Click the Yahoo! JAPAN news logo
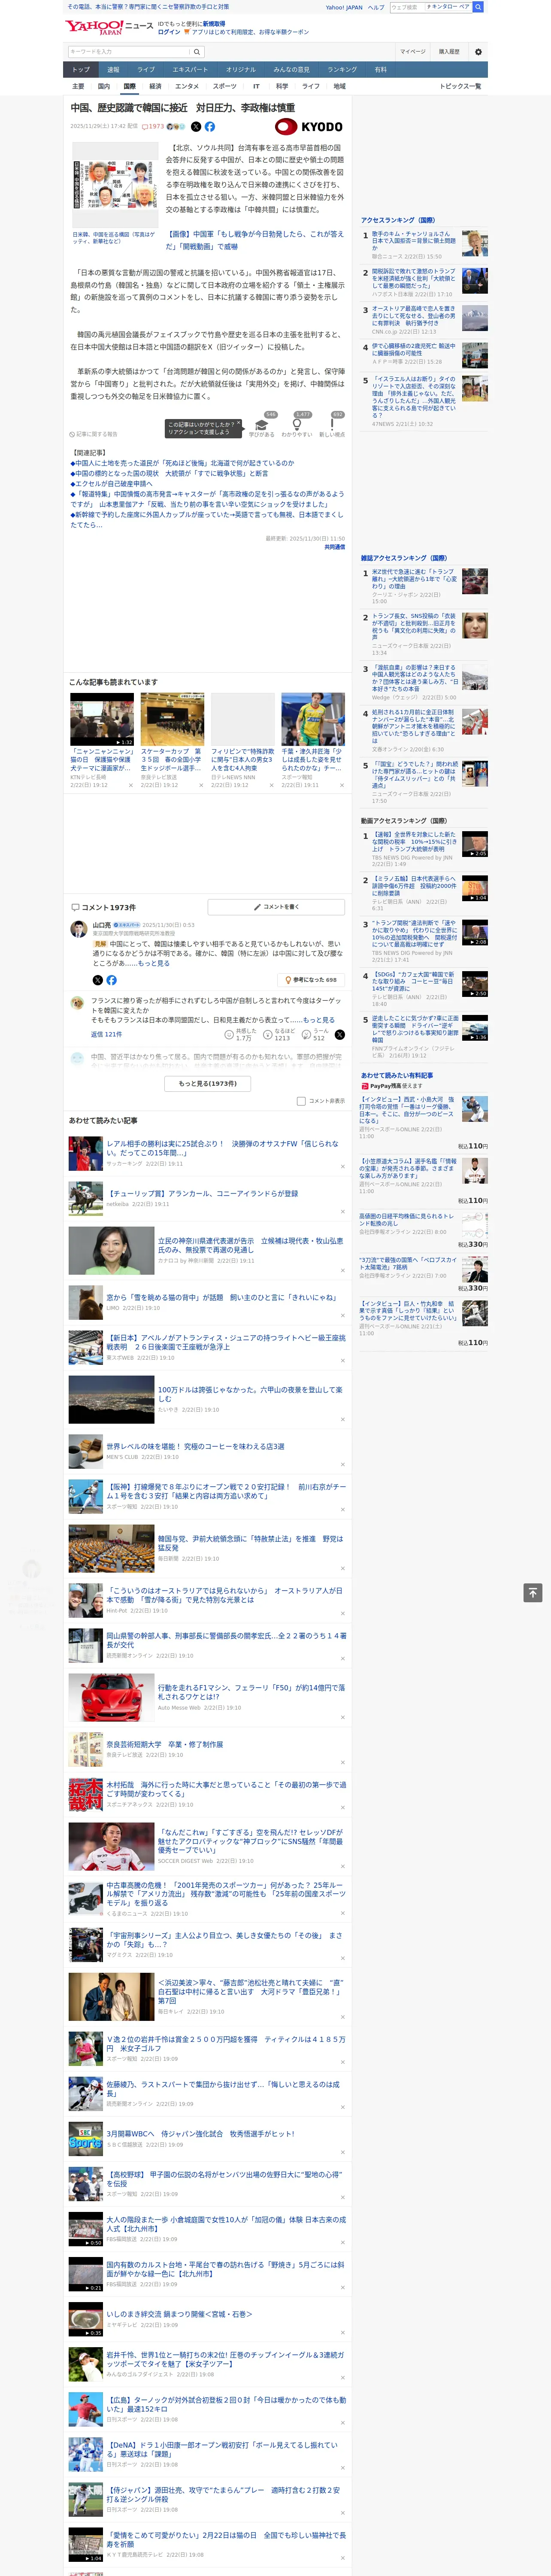 pyautogui.click(x=109, y=27)
